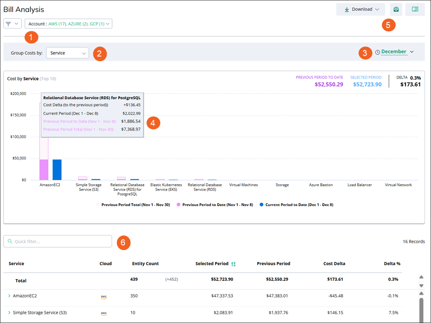Screen dimensions: 431x323
Task: Click the AWS logo in S3 row
Action: pyautogui.click(x=104, y=313)
